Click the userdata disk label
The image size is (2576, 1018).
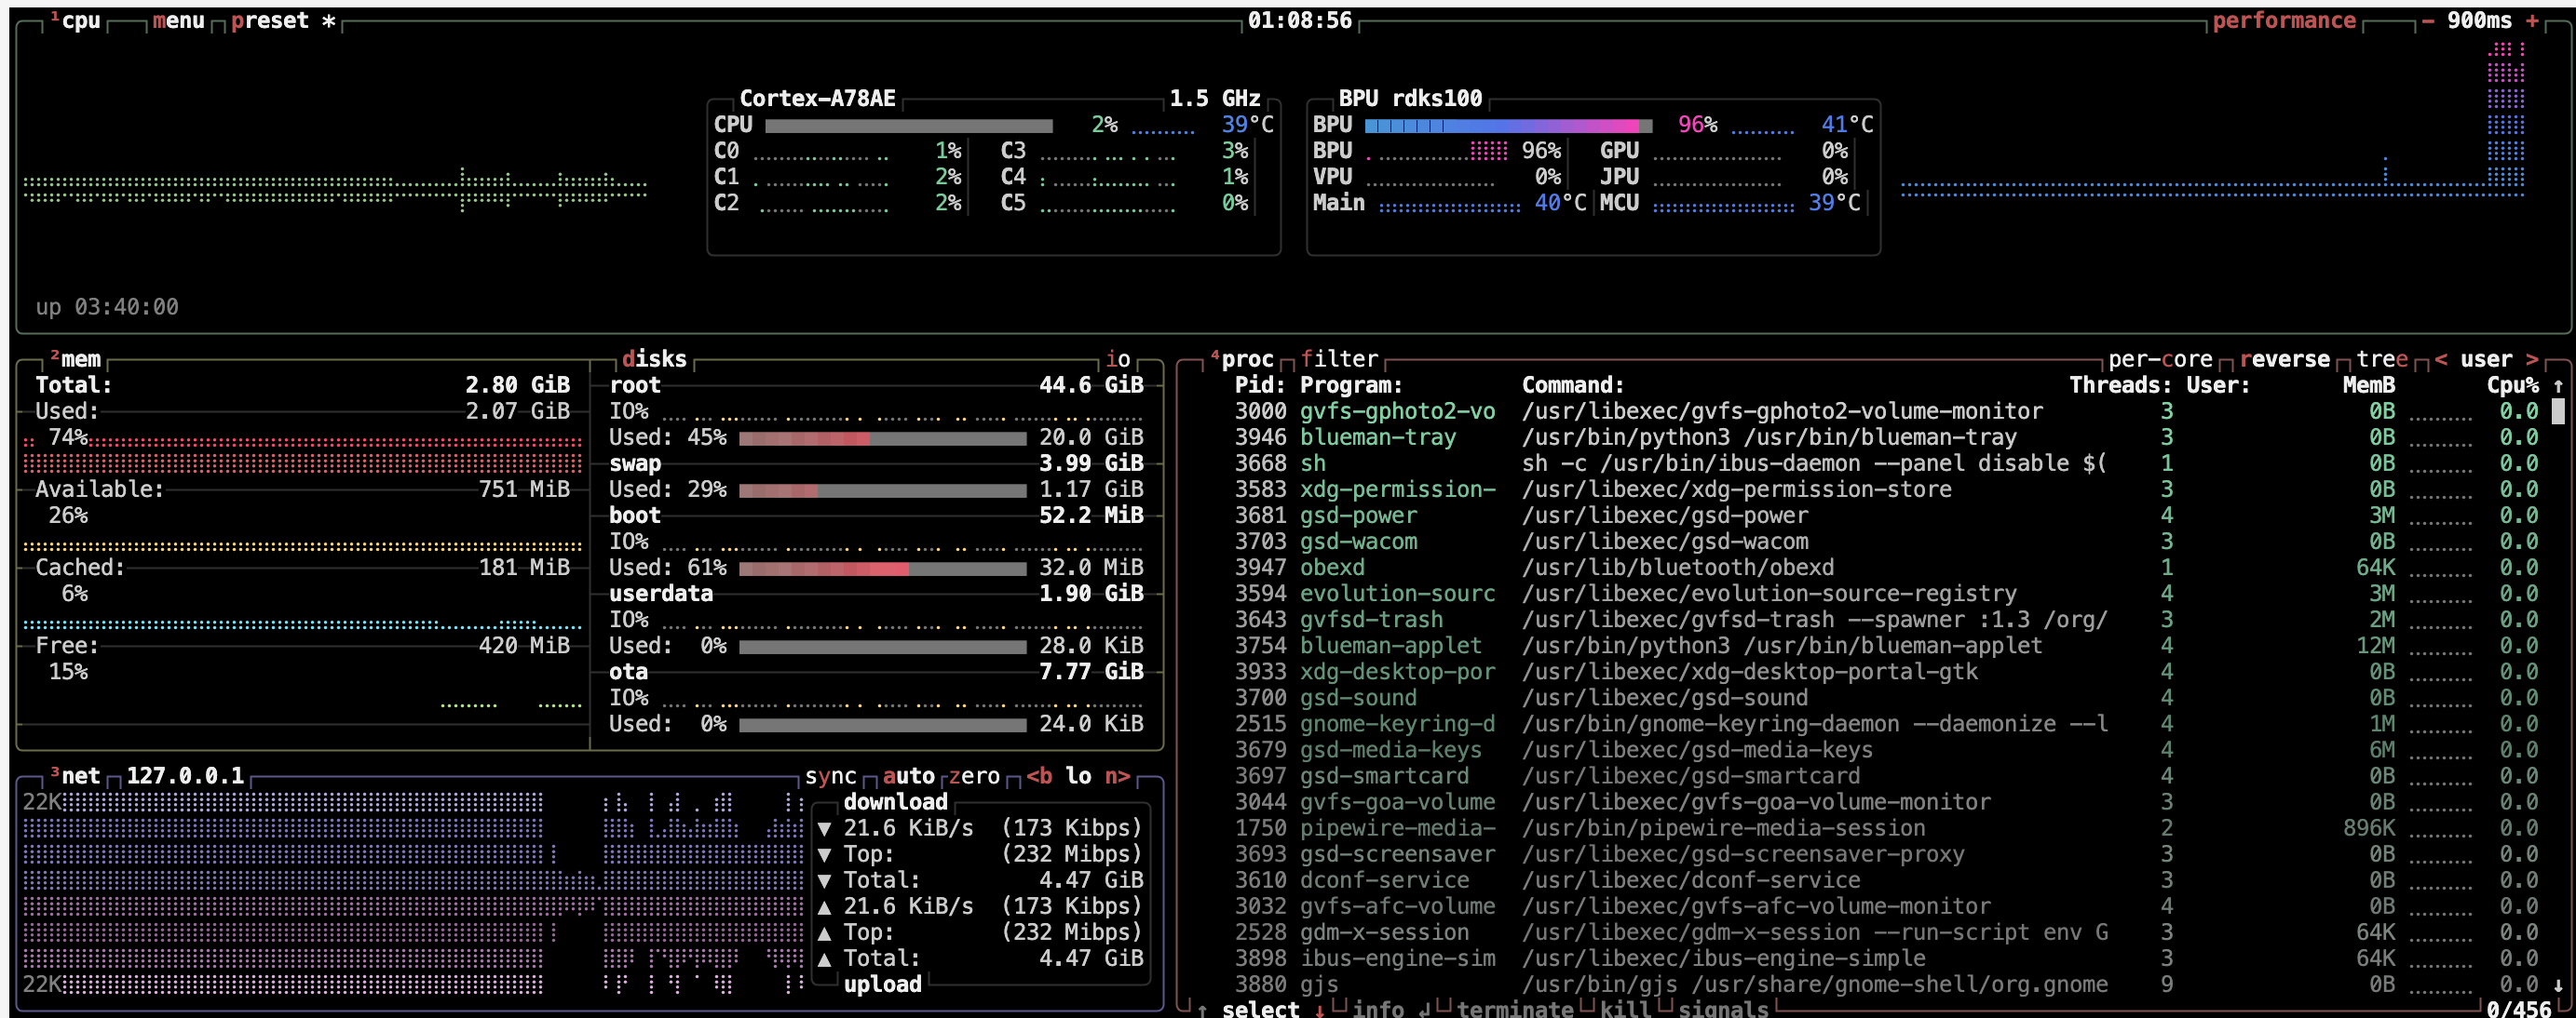click(661, 594)
